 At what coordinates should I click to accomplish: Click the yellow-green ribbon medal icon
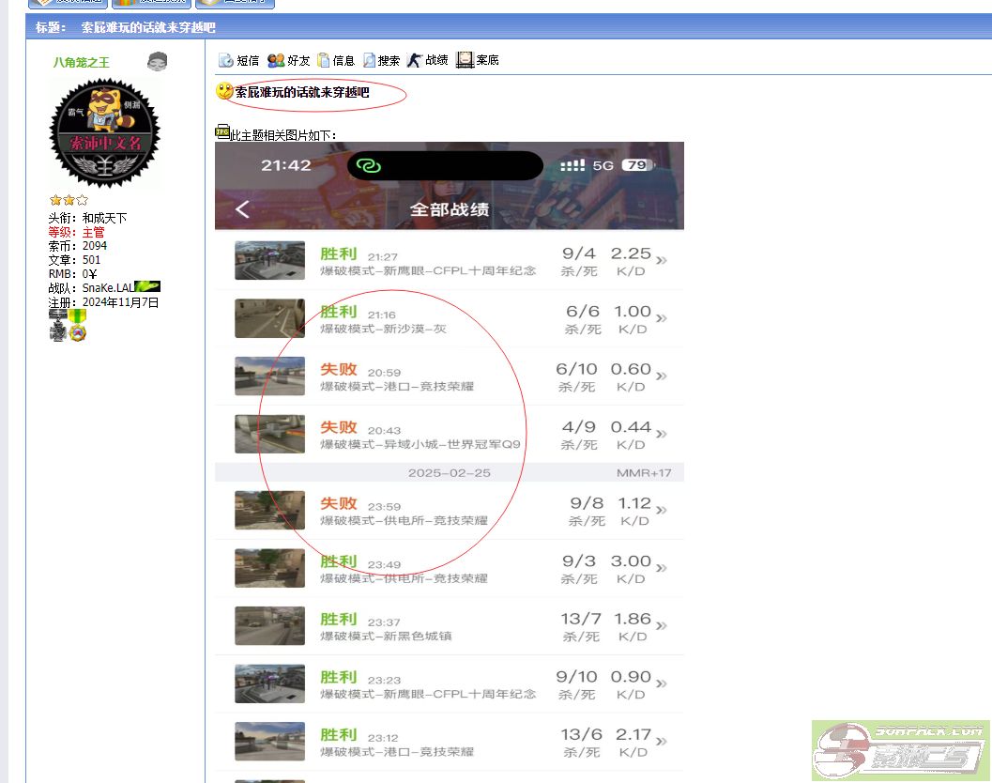click(x=77, y=317)
